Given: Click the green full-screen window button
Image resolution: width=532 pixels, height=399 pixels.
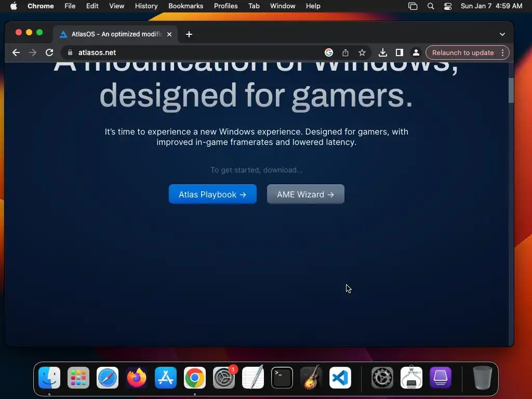Looking at the screenshot, I should pos(39,32).
